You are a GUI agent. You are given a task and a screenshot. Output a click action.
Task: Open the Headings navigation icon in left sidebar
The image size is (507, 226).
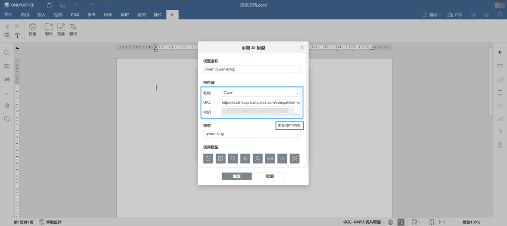click(x=7, y=93)
